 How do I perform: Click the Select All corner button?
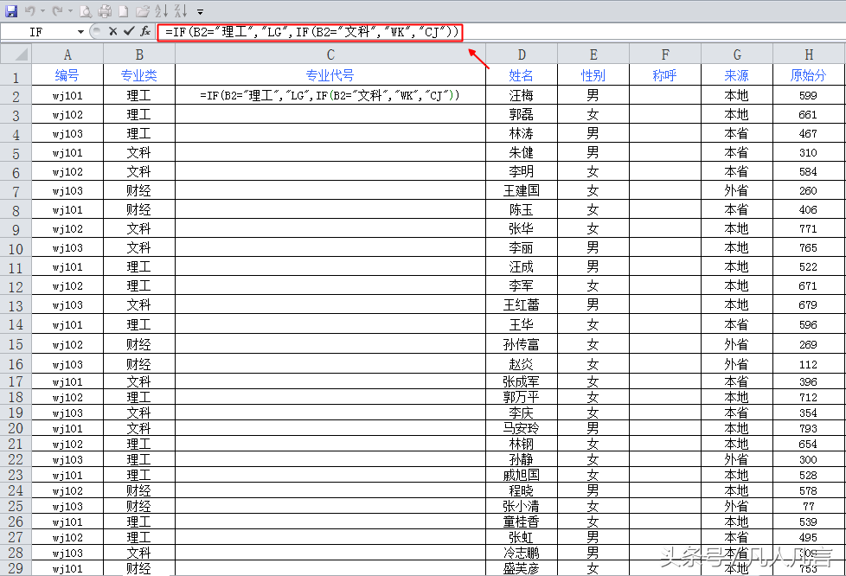pos(16,54)
